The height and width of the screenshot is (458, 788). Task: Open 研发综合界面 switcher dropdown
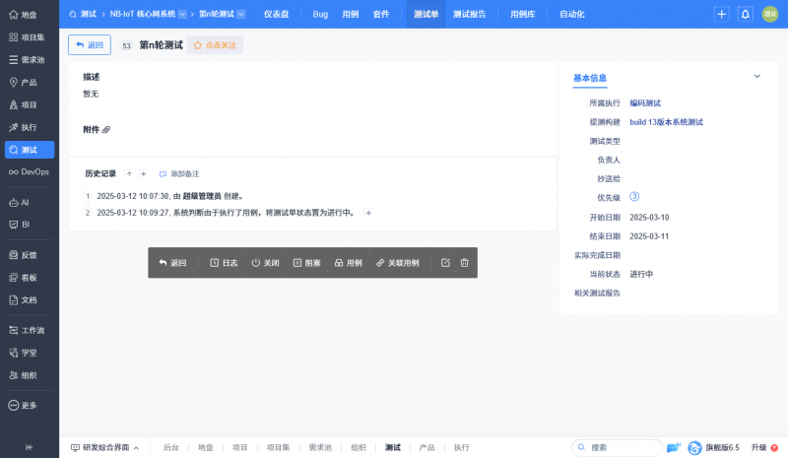tap(104, 447)
